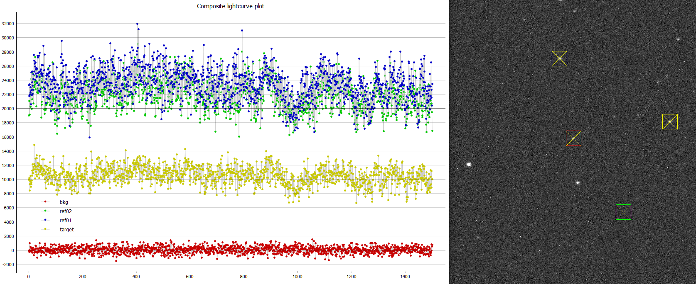
Task: Click the 0 label on the x-axis
Action: 29,277
